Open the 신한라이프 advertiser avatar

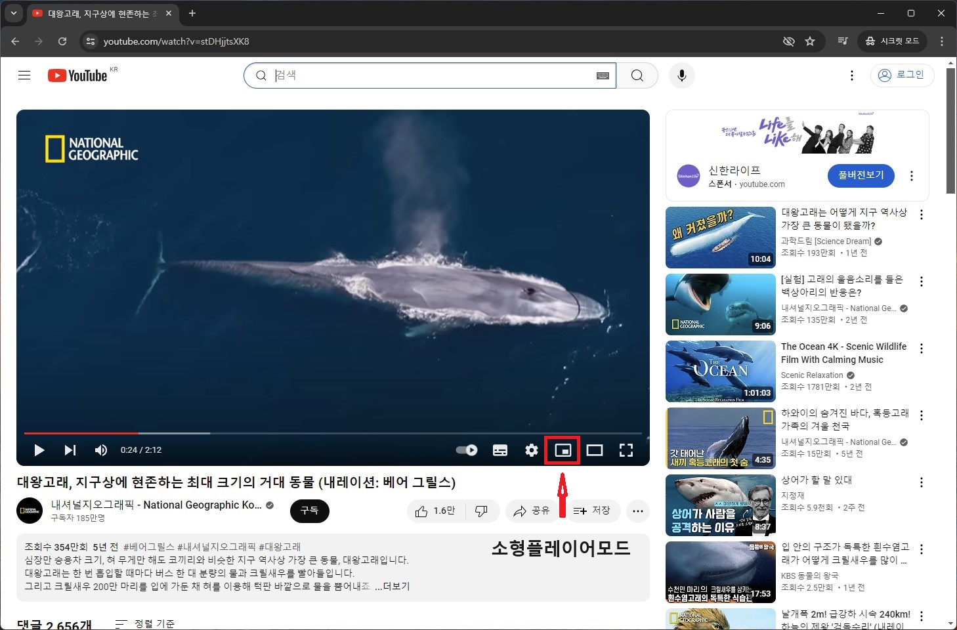689,176
